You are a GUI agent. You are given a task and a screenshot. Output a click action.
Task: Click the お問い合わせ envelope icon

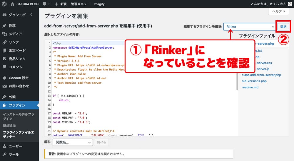click(x=4, y=86)
